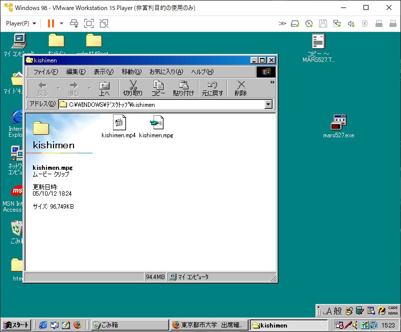Viewport: 401px width, 332px height.
Task: Click the taskbar clock 15:23
Action: pyautogui.click(x=388, y=325)
